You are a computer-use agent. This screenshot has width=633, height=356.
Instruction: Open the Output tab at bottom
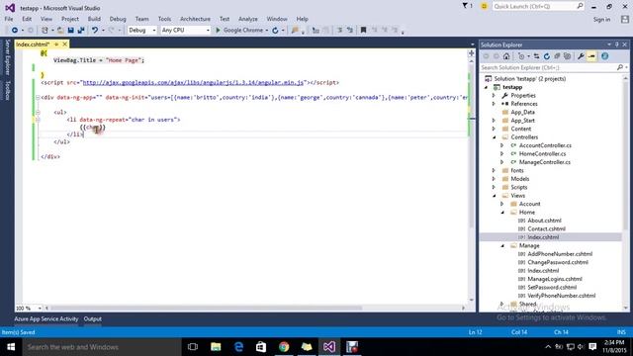coord(92,318)
